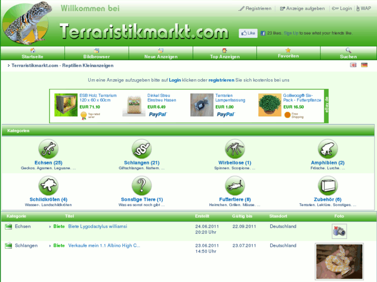This screenshot has width=377, height=282.
Task: Click the registrieren link in the notice
Action: pos(221,80)
